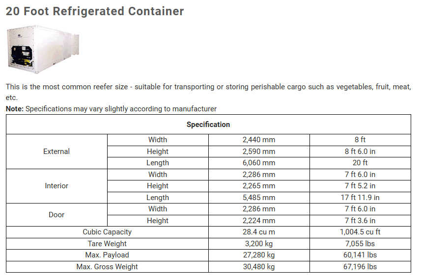This screenshot has height=280, width=421.
Task: Click the door height value 2,224 mm
Action: click(259, 221)
